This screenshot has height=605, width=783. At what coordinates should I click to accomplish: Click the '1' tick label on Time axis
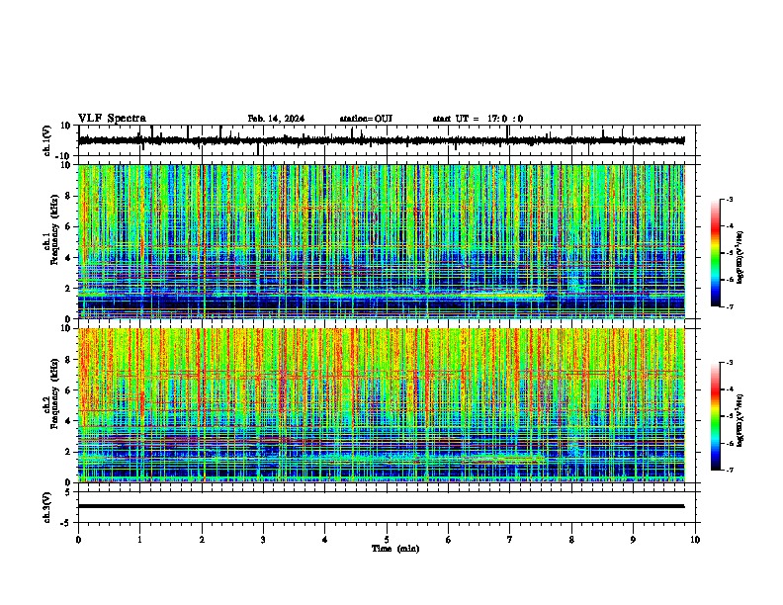(139, 540)
